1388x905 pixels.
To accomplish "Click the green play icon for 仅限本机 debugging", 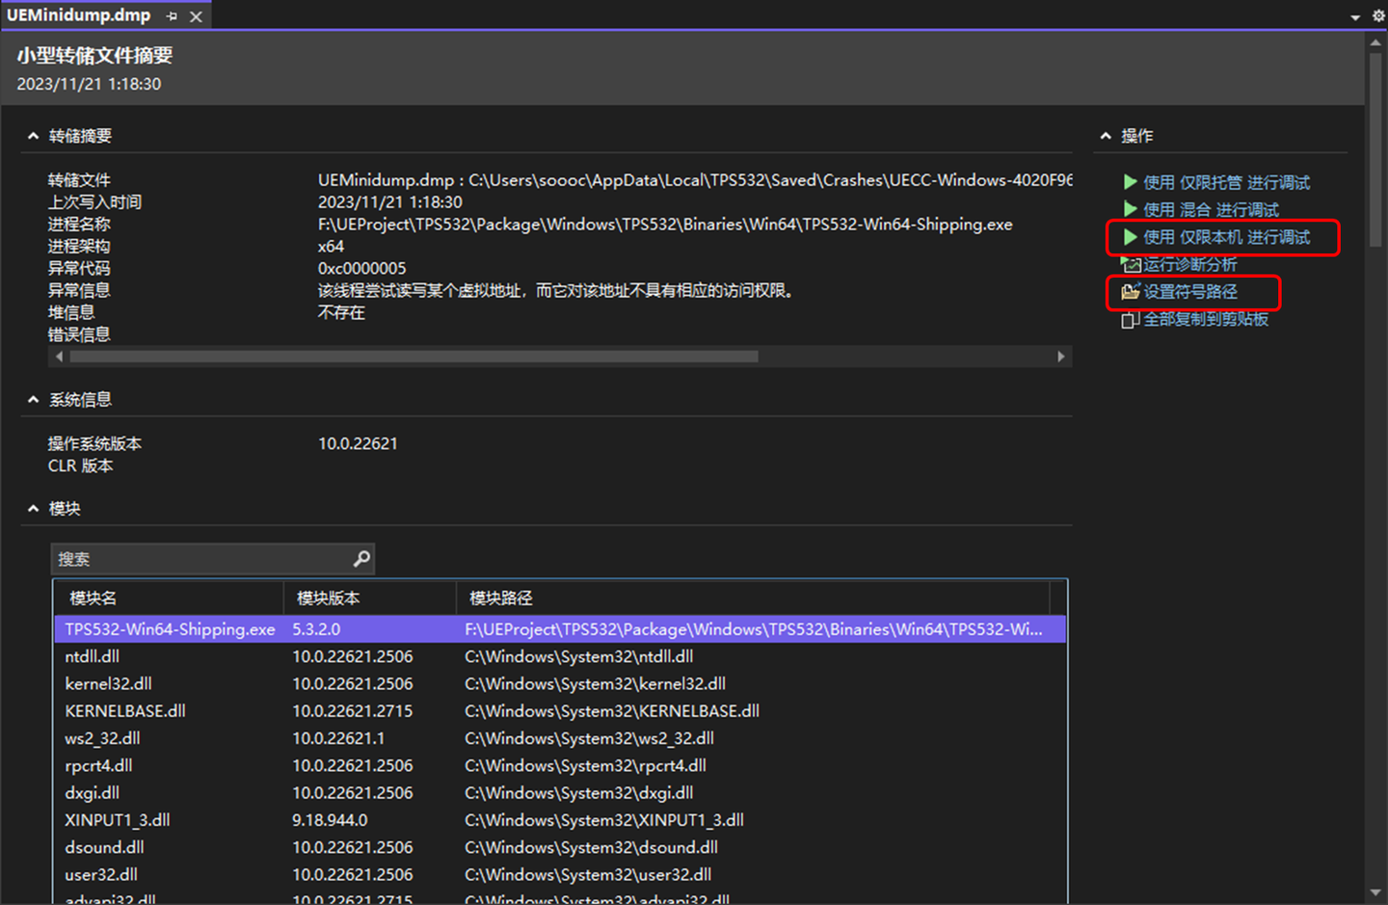I will [1131, 236].
